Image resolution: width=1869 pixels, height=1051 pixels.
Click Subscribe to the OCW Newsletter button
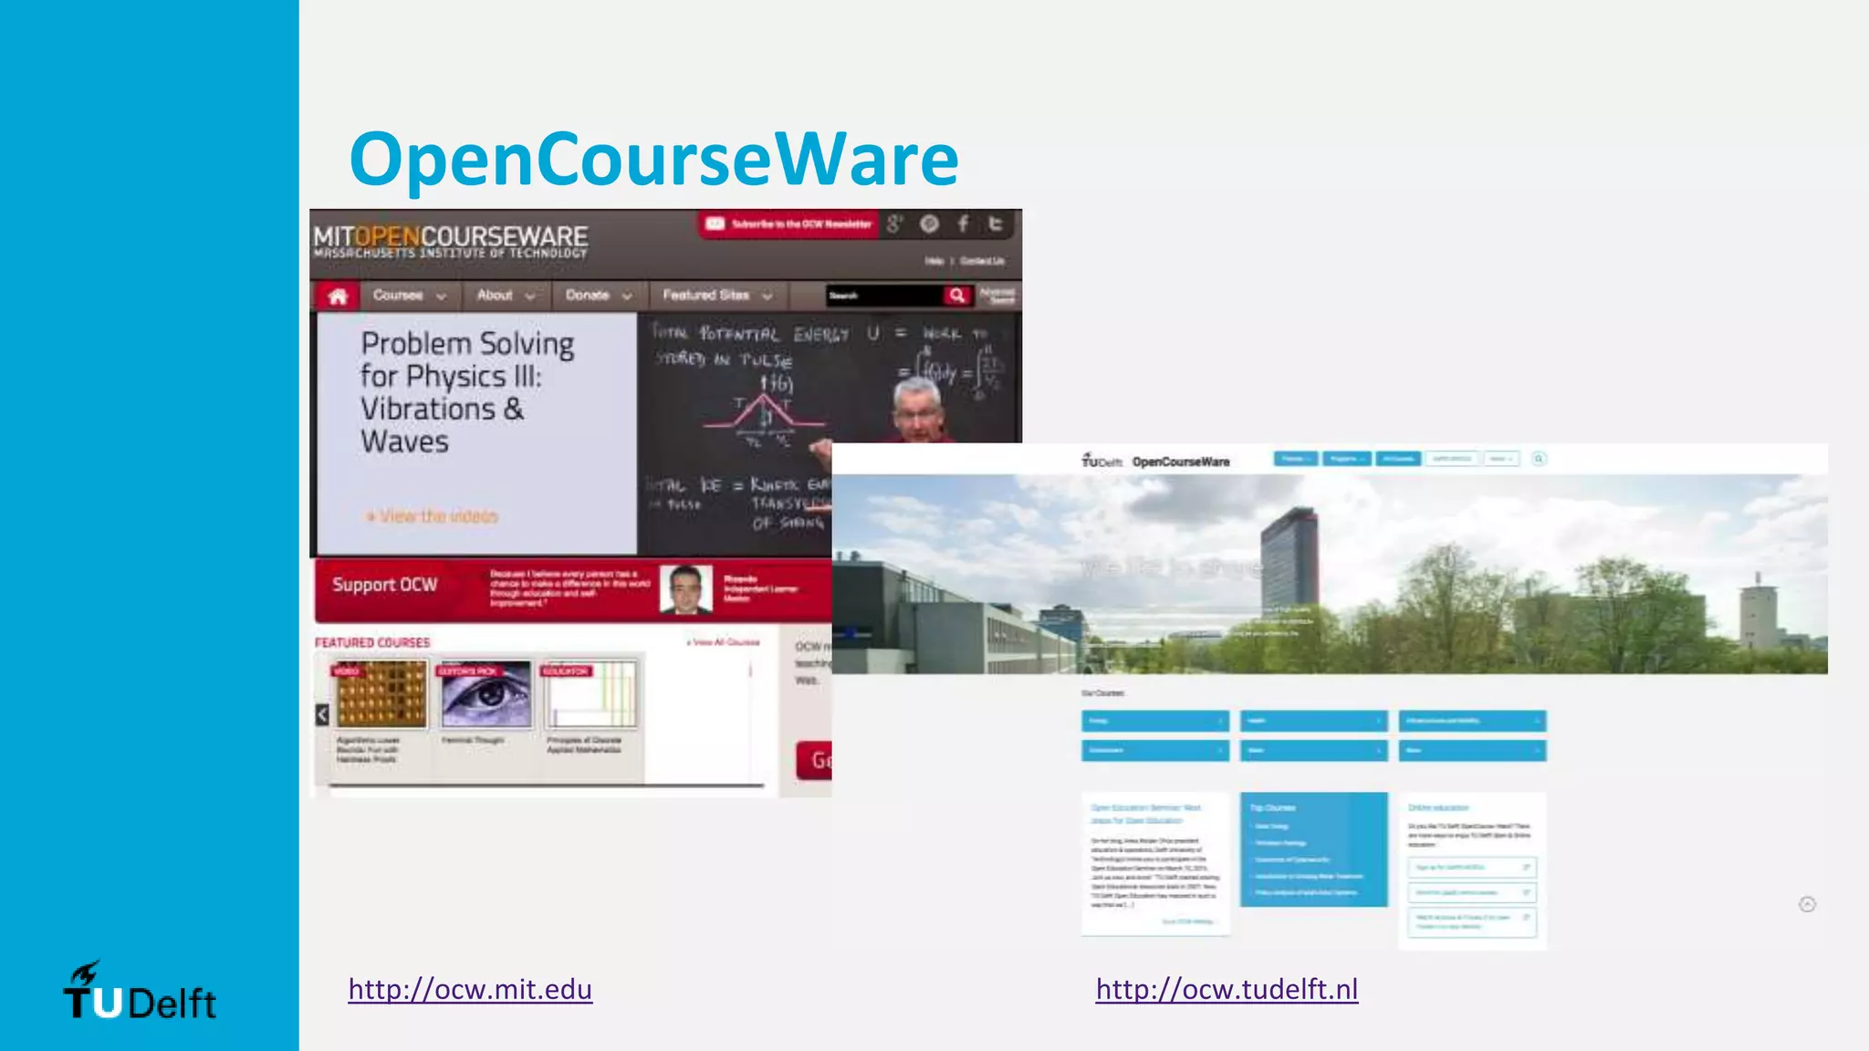click(x=789, y=224)
